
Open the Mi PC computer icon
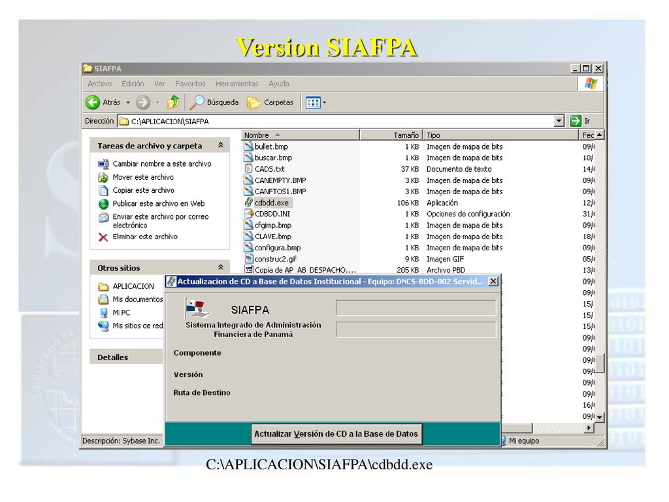103,313
